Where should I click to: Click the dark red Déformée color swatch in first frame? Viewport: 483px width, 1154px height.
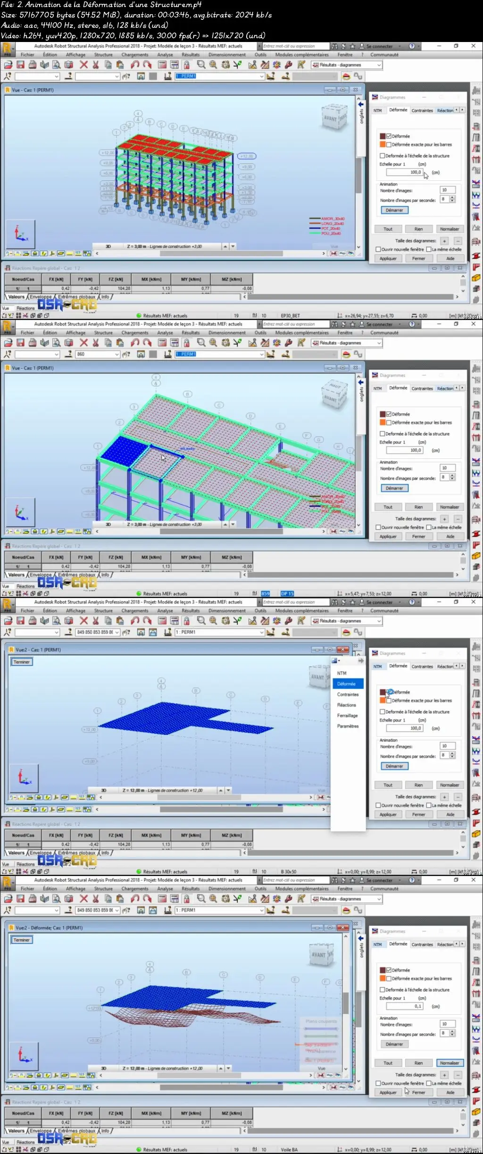383,136
